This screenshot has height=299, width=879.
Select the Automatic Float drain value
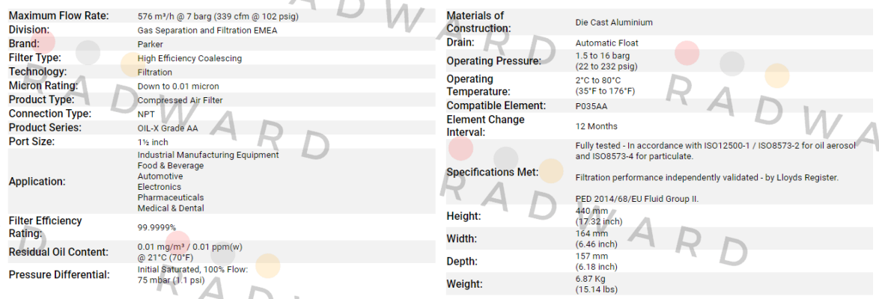tap(606, 43)
